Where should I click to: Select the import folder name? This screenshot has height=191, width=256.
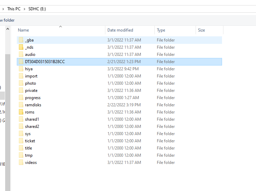(x=31, y=76)
